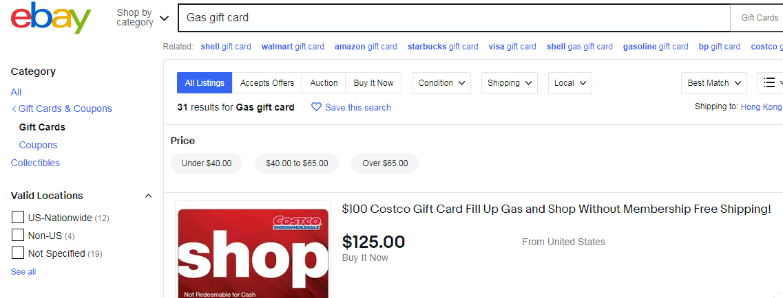
Task: Collapse the Valid Locations section
Action: tap(148, 196)
